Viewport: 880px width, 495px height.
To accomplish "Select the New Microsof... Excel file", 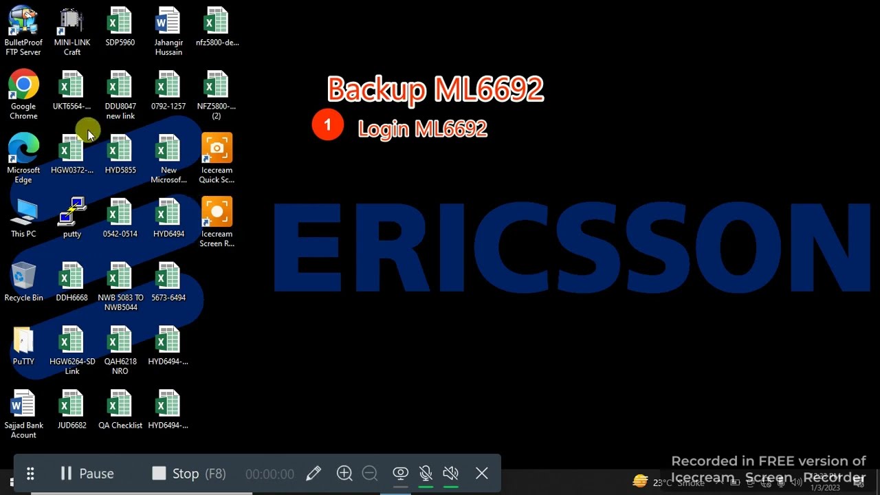I will (x=168, y=158).
